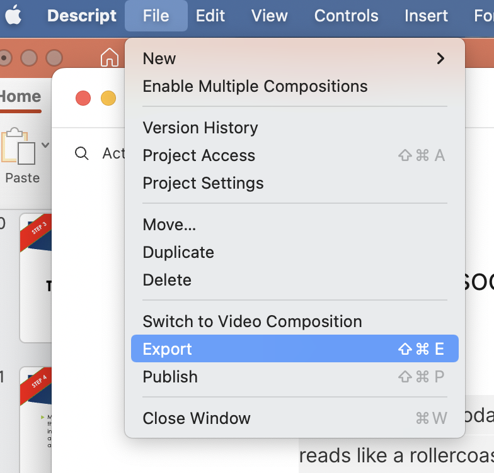The image size is (494, 473).
Task: Open the Paste dropdown arrow
Action: point(45,145)
